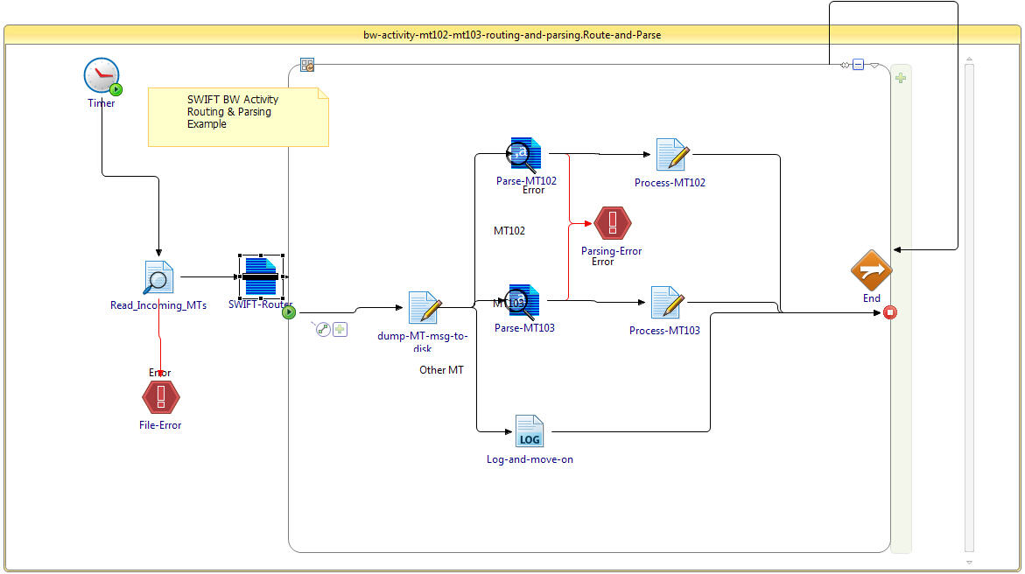Select the Parse-MT102 activity icon
The height and width of the screenshot is (574, 1025).
coord(523,154)
